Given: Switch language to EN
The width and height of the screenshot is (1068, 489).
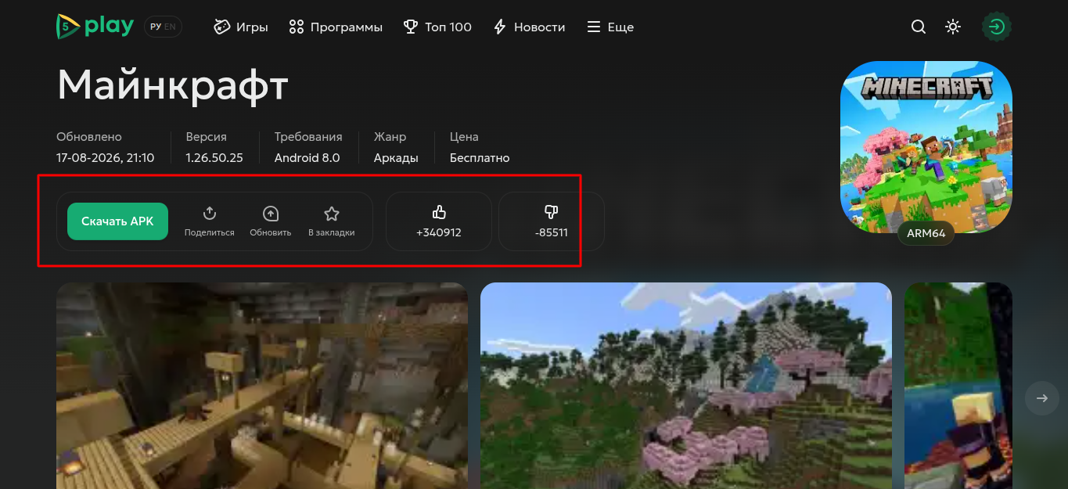Looking at the screenshot, I should (170, 27).
